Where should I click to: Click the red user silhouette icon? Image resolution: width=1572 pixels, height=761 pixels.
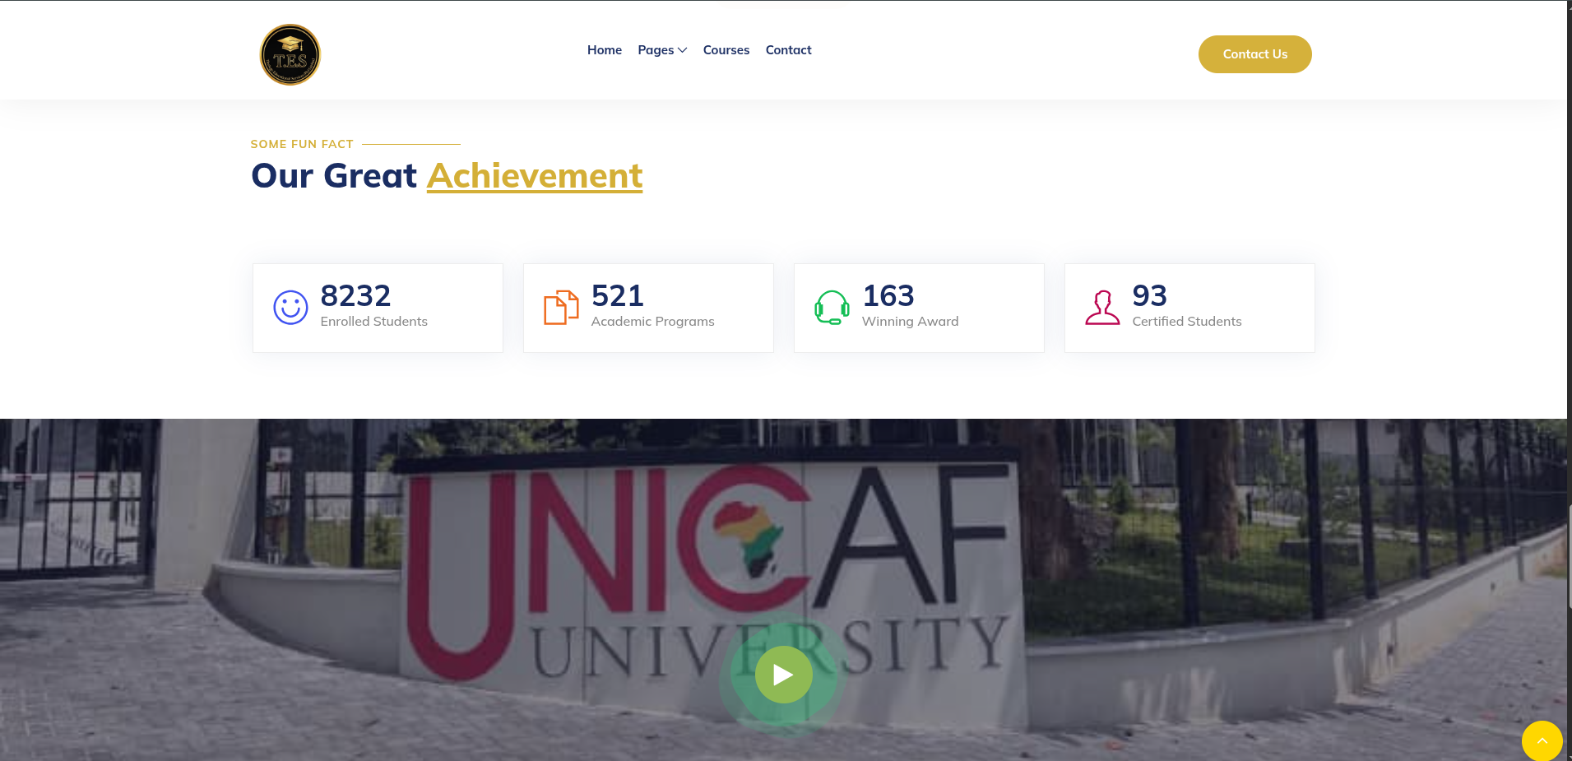click(x=1102, y=308)
